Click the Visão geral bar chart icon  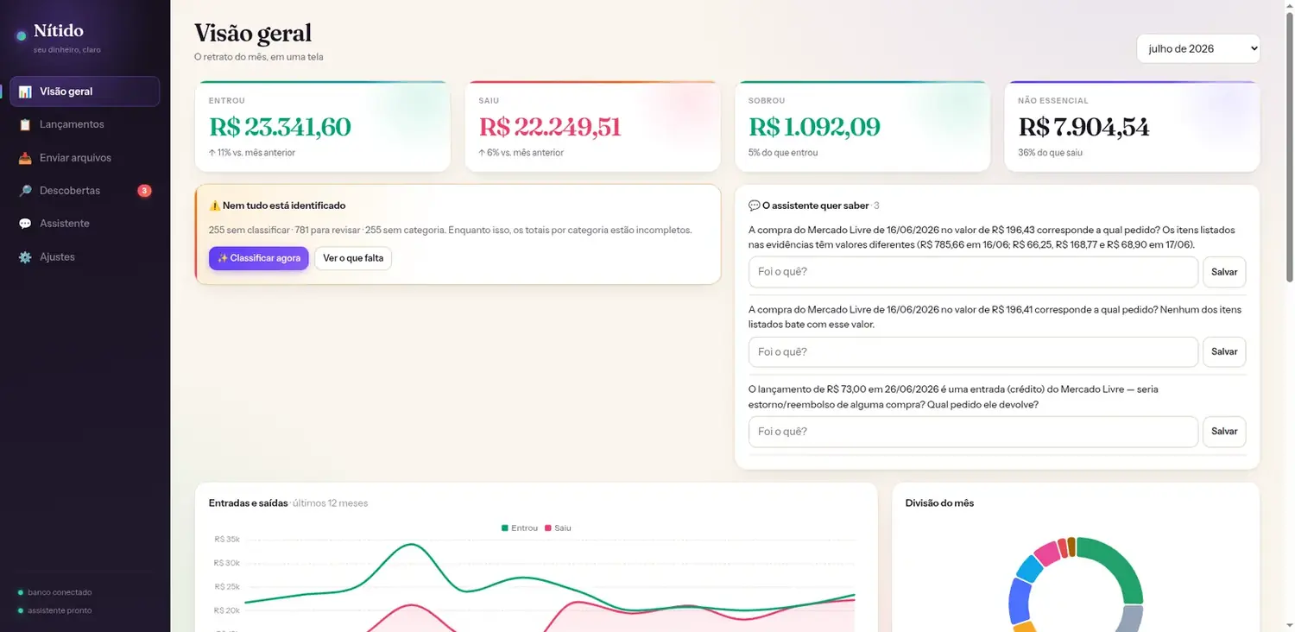tap(25, 92)
